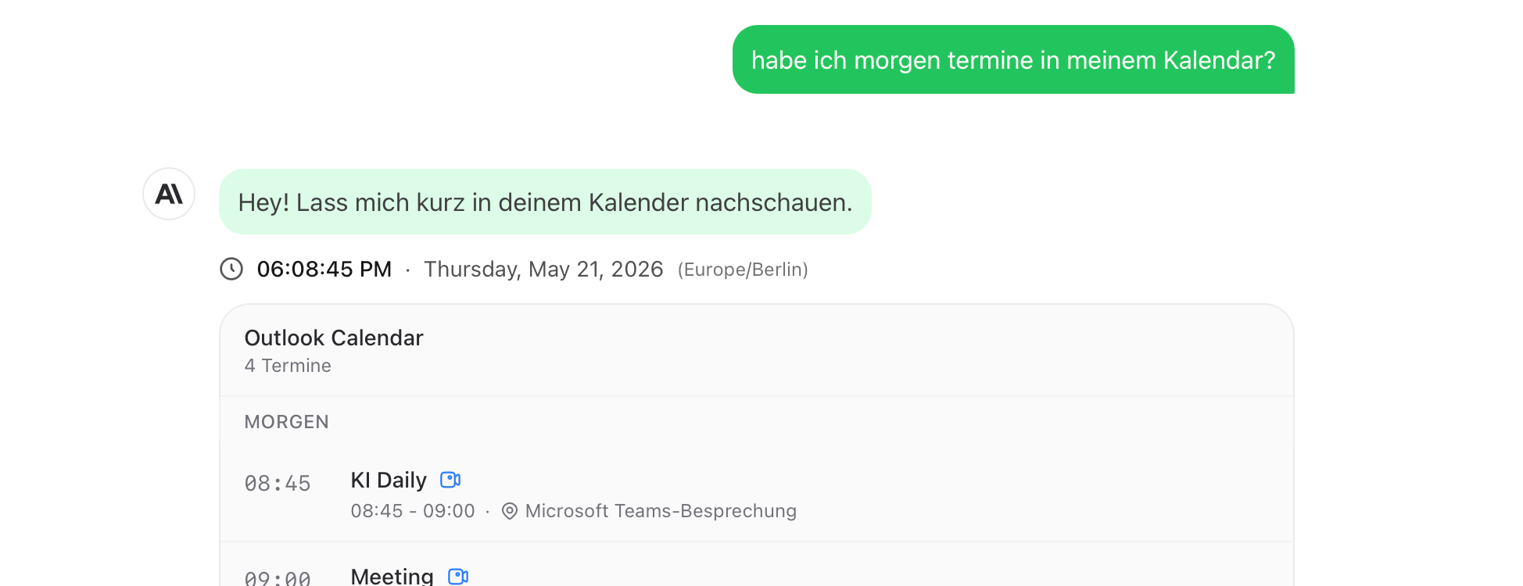Click the video camera icon next to KI Daily
The image size is (1523, 586).
point(450,480)
